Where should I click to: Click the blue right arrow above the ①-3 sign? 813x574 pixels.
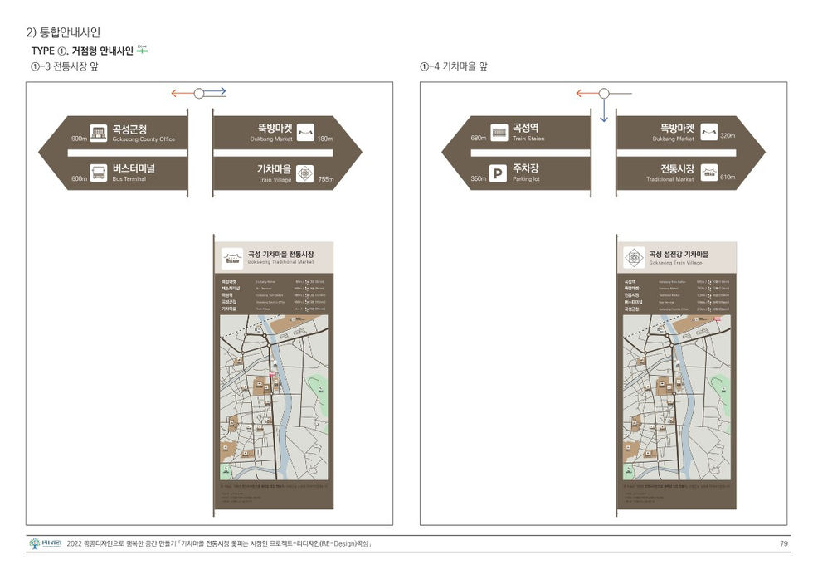pos(215,91)
